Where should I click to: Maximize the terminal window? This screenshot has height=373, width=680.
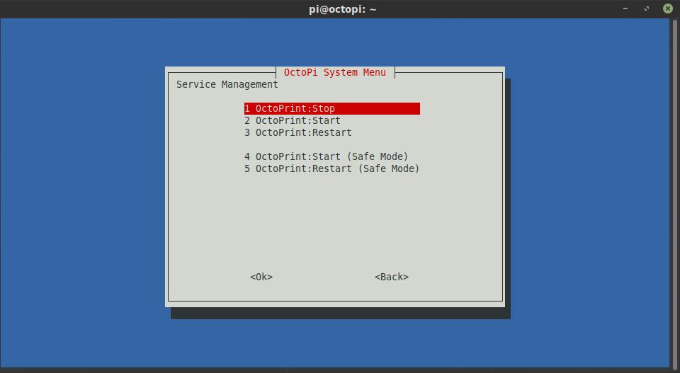coord(647,8)
